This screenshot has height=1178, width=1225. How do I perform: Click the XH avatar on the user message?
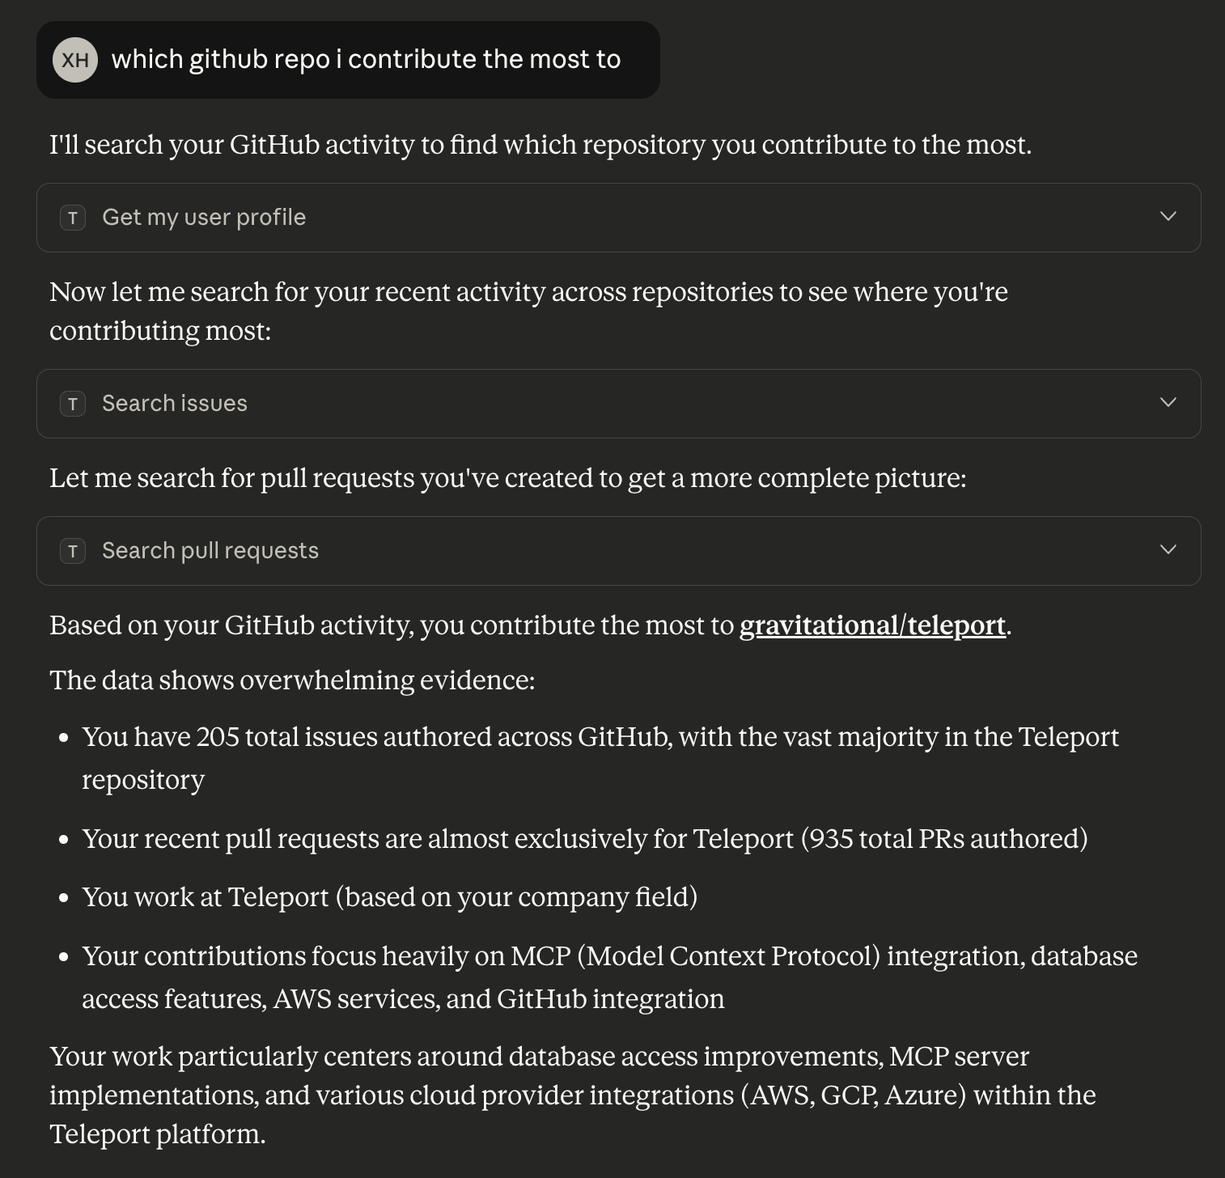point(75,59)
